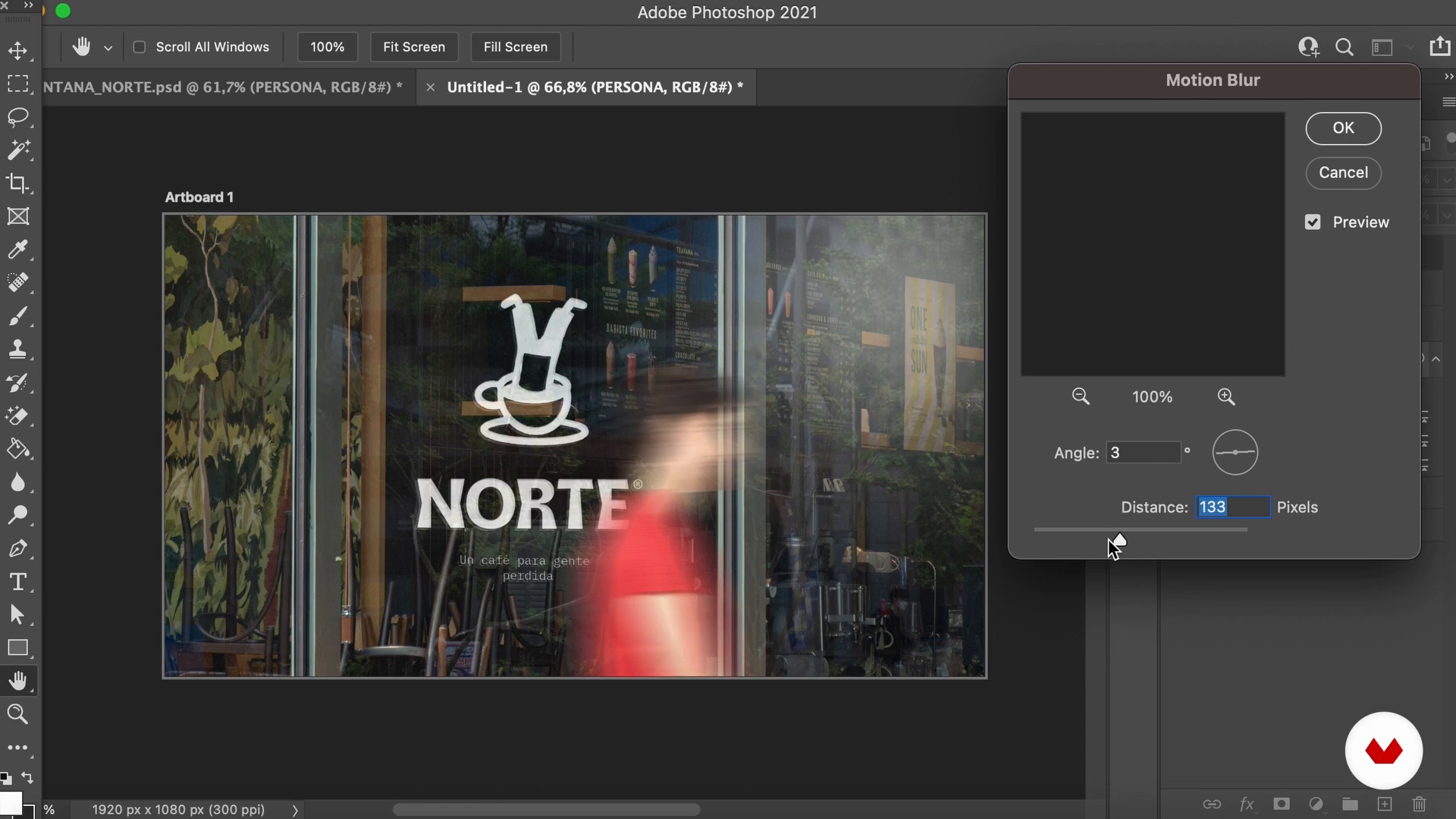Select the Move tool
The height and width of the screenshot is (819, 1456).
tap(18, 51)
